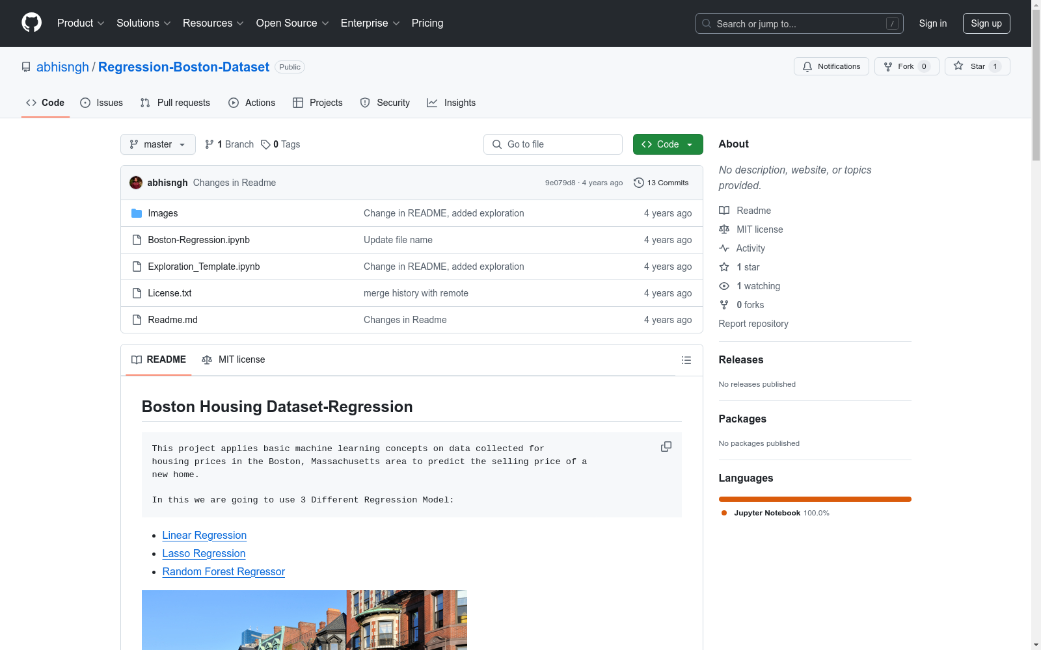Image resolution: width=1041 pixels, height=650 pixels.
Task: Switch to the Actions tab
Action: coord(252,103)
